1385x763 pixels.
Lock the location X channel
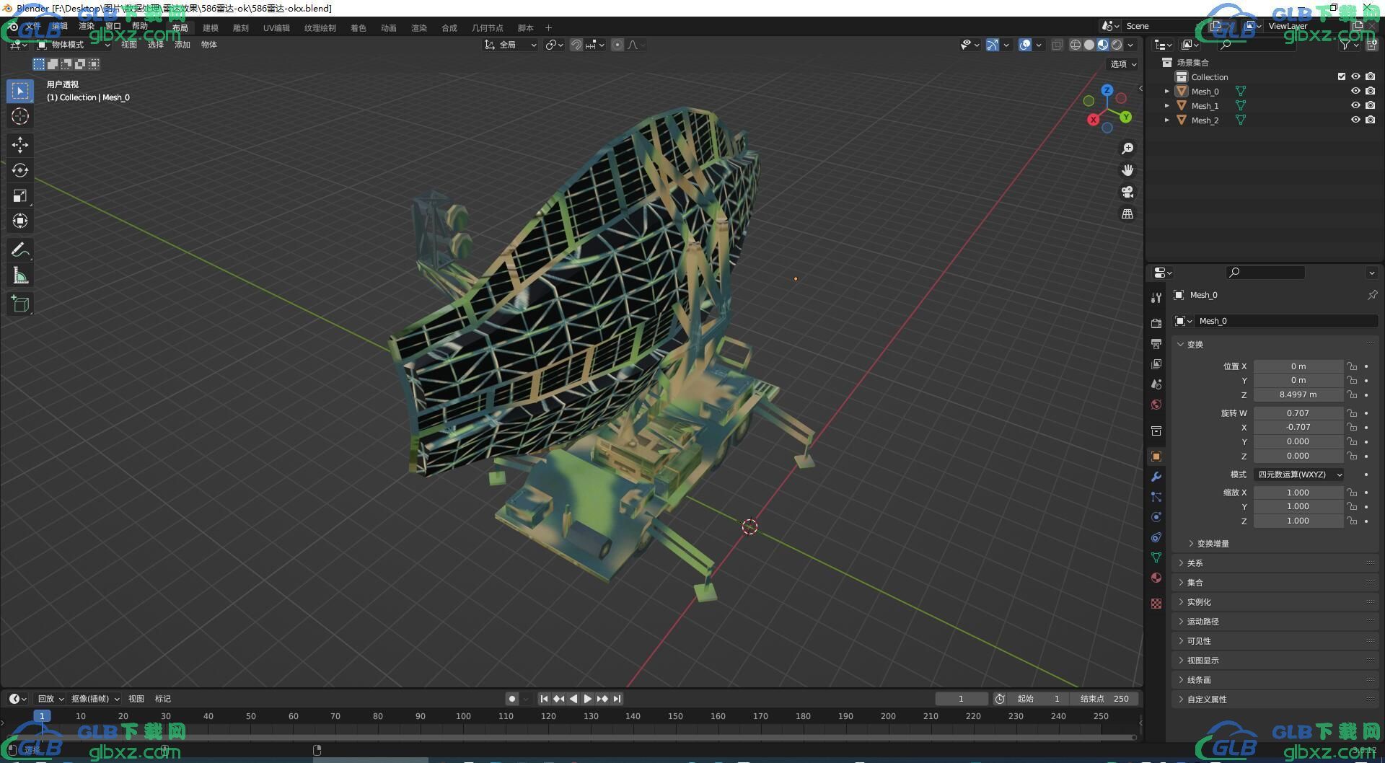[1352, 366]
